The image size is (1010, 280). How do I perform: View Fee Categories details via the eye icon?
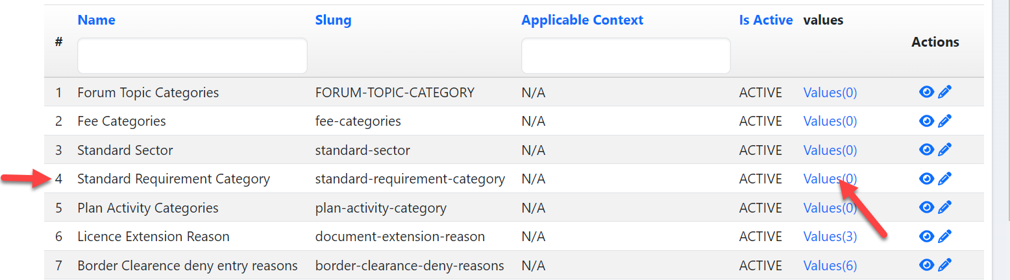pos(926,121)
